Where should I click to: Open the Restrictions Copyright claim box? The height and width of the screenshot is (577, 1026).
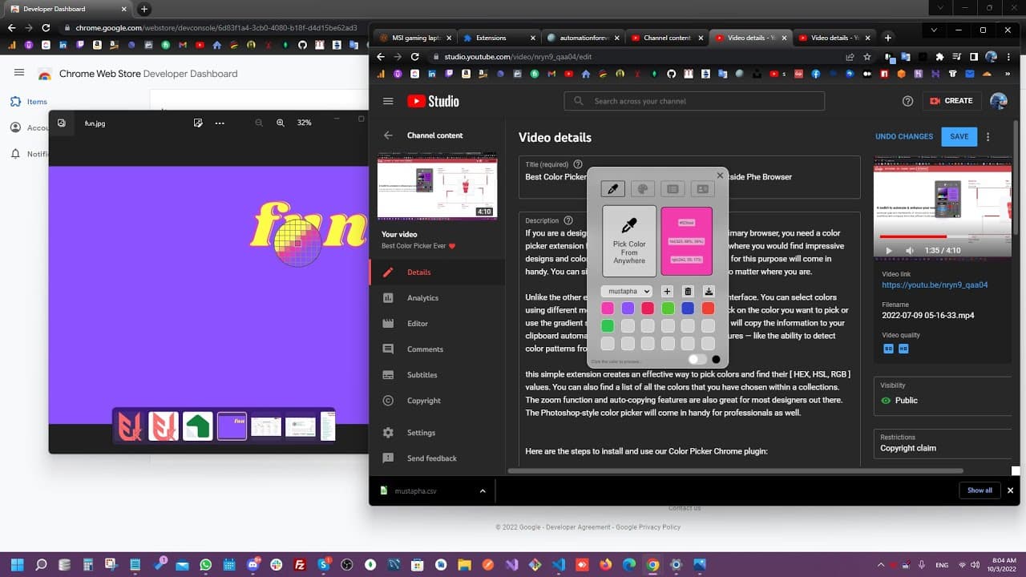(x=943, y=443)
